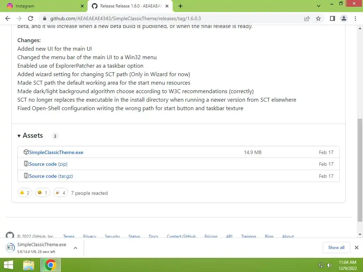Click the "Changes:" heading

point(29,40)
